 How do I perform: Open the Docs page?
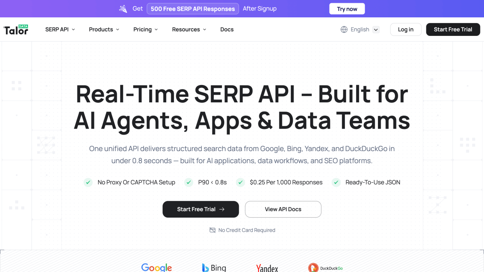tap(227, 29)
